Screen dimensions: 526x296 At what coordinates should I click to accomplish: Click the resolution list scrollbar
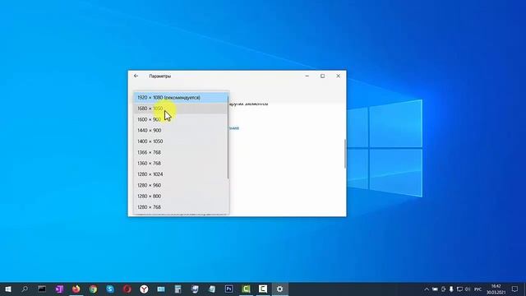coord(228,137)
